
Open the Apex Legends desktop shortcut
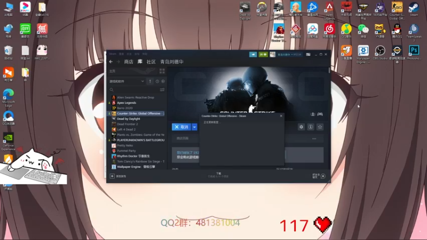tap(329, 10)
